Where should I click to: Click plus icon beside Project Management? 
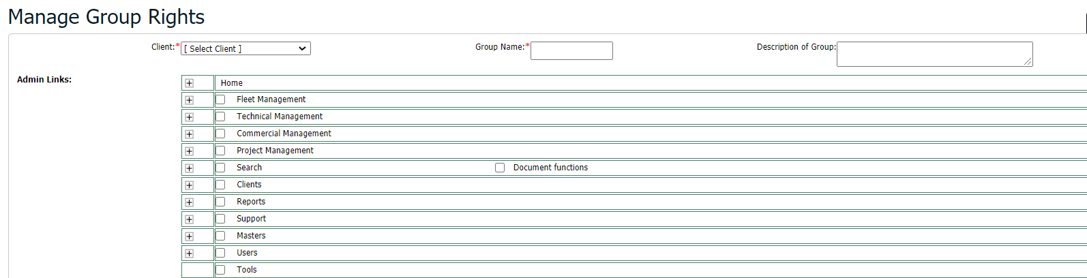pos(189,151)
